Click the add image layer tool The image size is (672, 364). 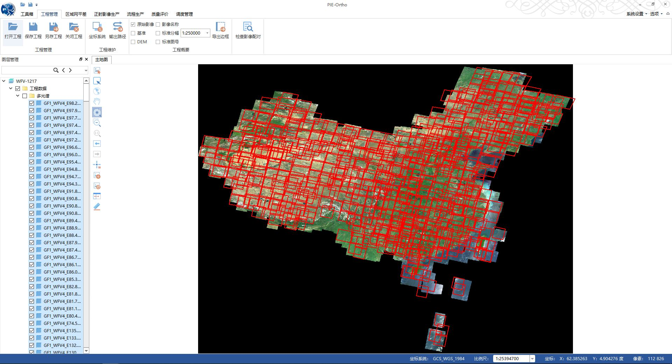(97, 175)
